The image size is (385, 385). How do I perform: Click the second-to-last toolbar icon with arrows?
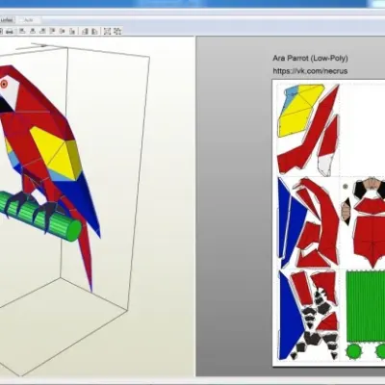[107, 31]
